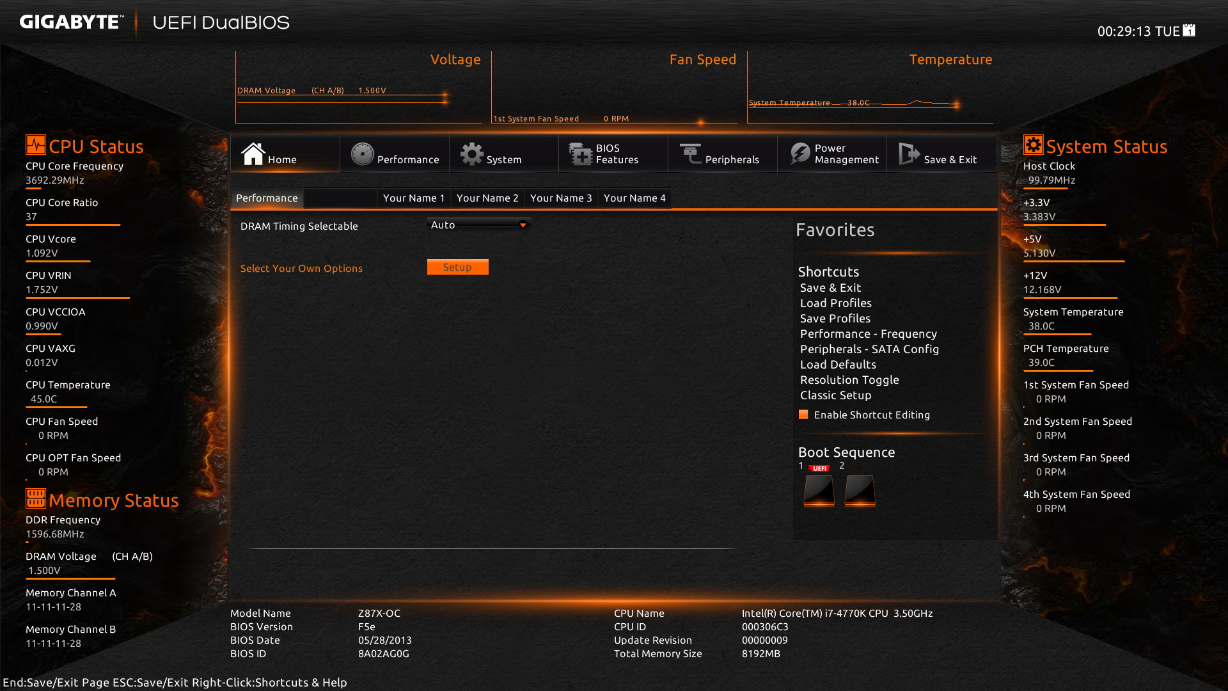Click the Load Defaults shortcut
The image size is (1228, 691).
pyautogui.click(x=838, y=365)
